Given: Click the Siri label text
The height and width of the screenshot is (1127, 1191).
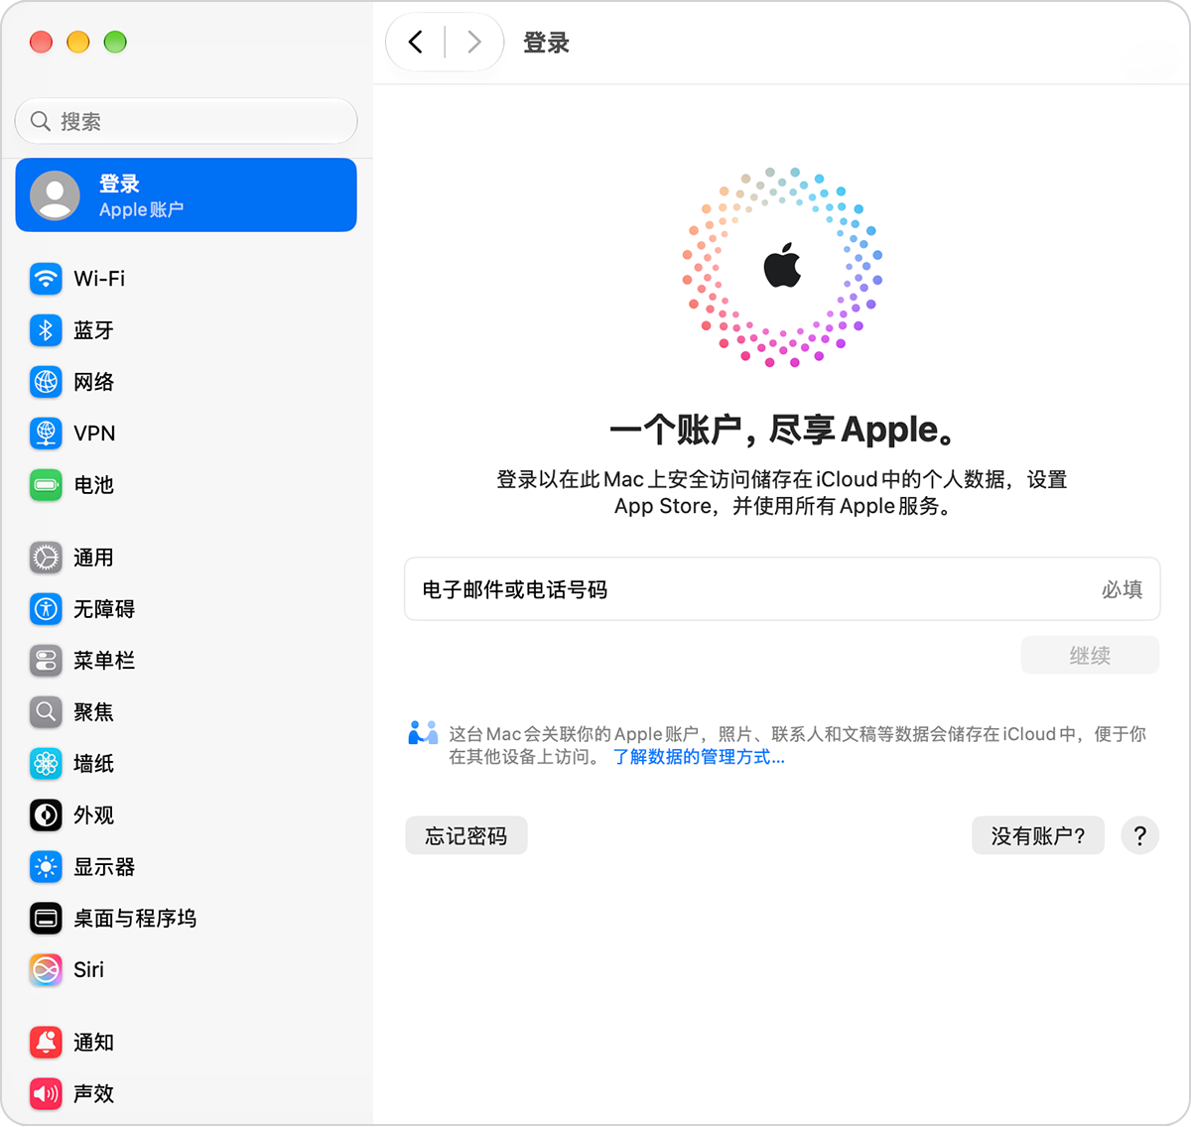Looking at the screenshot, I should pyautogui.click(x=88, y=970).
